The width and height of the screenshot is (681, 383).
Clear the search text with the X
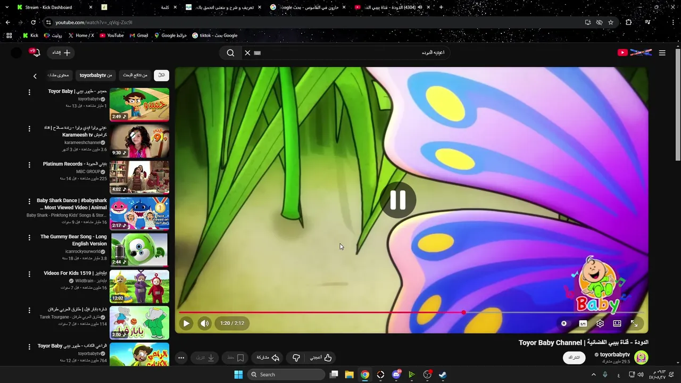tap(247, 53)
